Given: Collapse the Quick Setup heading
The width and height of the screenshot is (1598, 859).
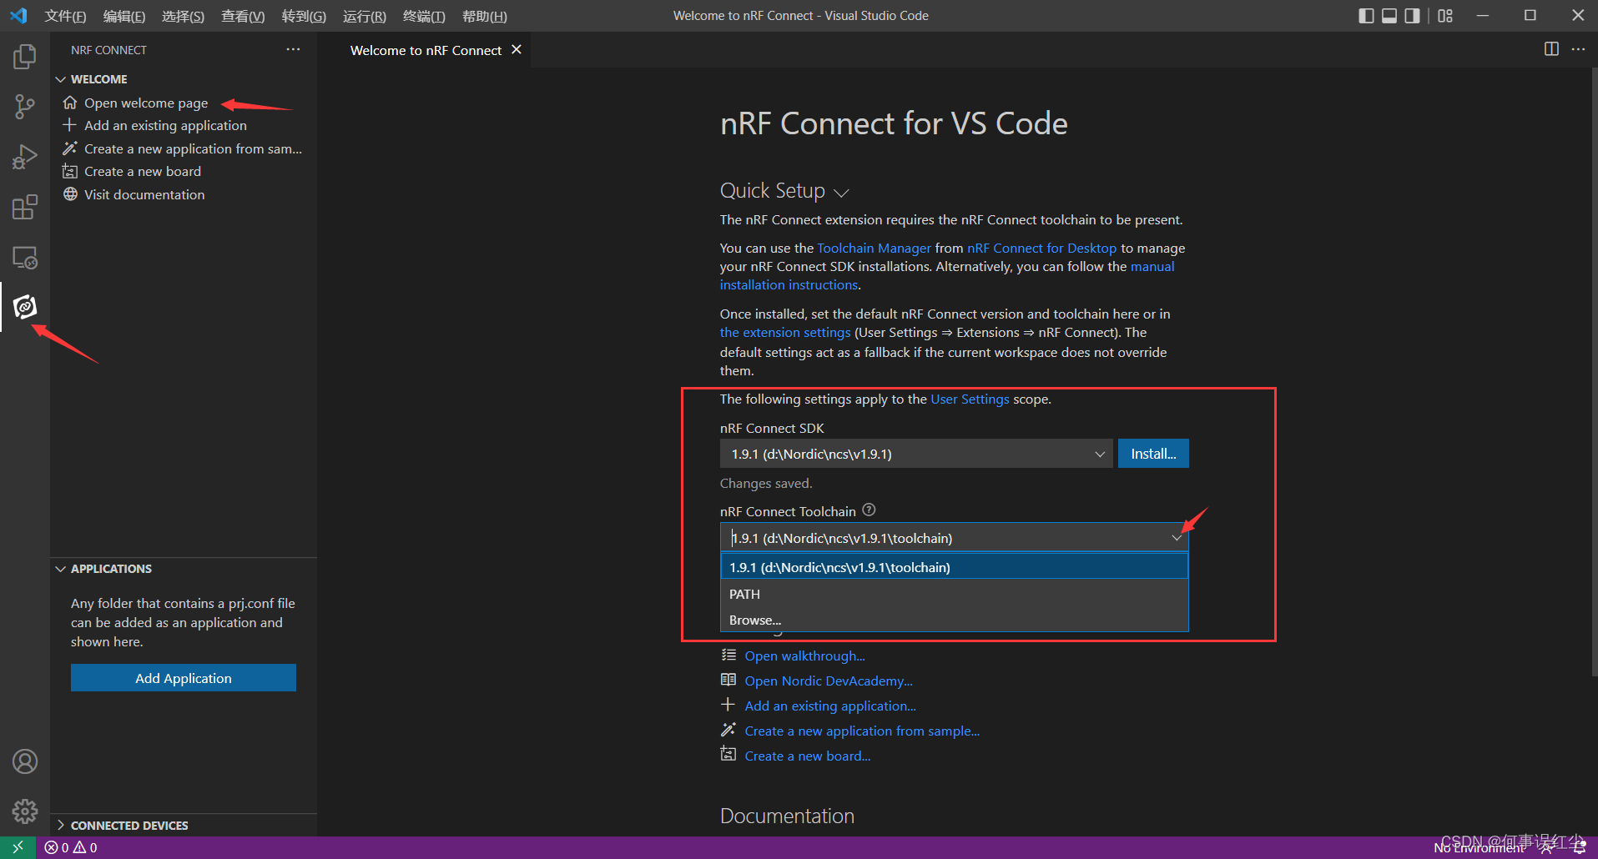Looking at the screenshot, I should (784, 191).
